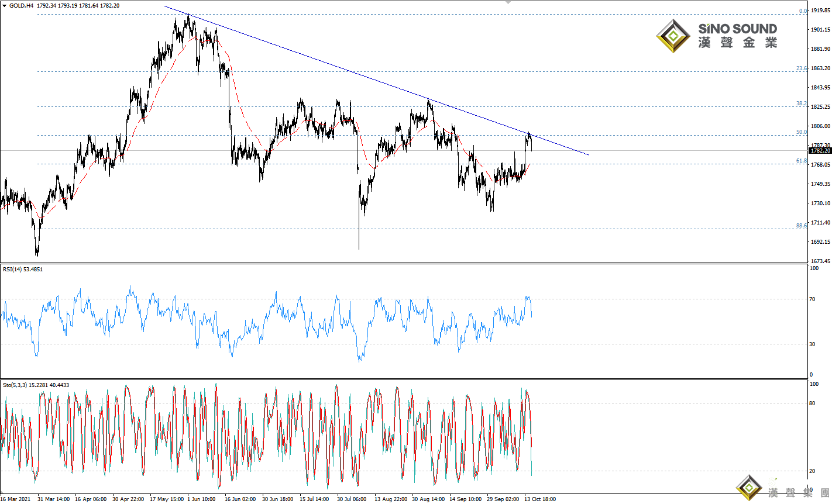Click the 23.6 Fibonacci level label
This screenshot has width=832, height=504.
[801, 68]
